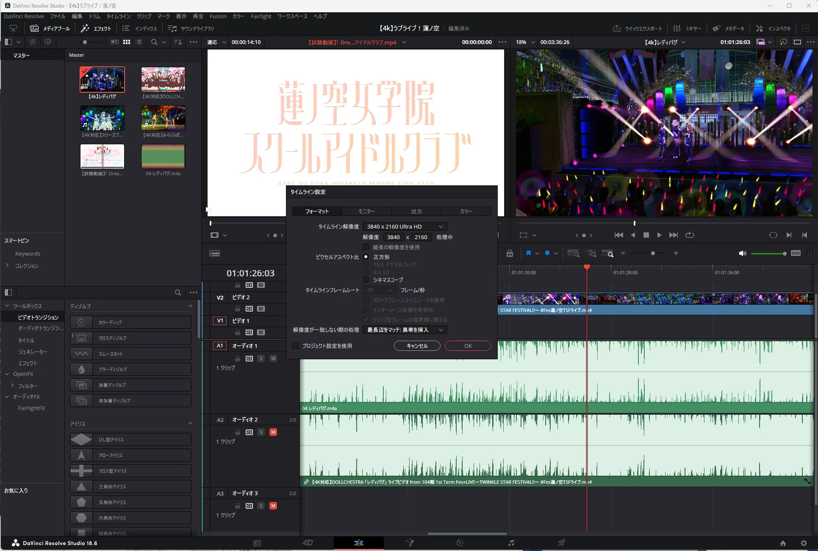Adjust the timeline zoom slider

coord(653,253)
